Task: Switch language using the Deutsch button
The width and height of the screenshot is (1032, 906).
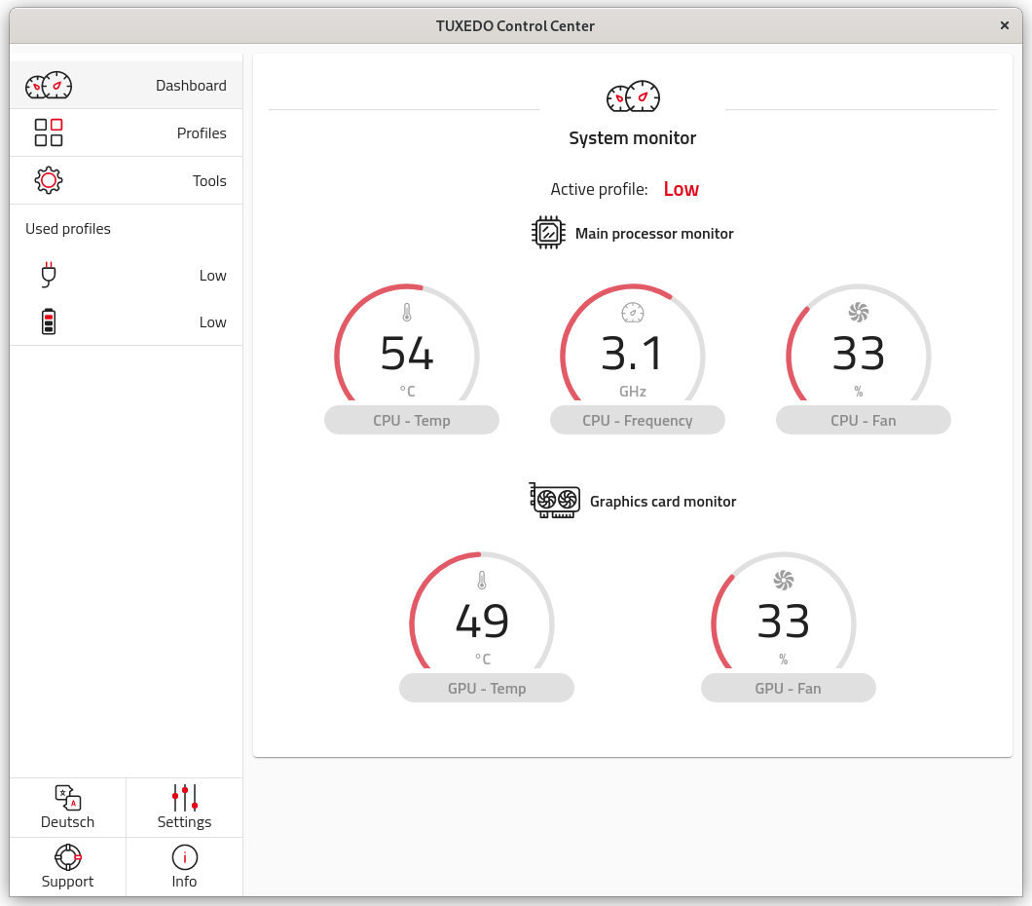Action: click(x=67, y=808)
